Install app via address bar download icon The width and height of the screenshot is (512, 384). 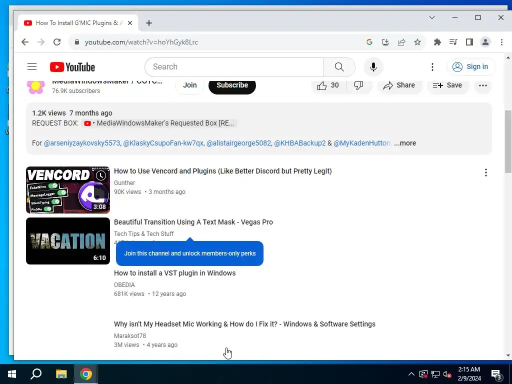click(x=385, y=42)
